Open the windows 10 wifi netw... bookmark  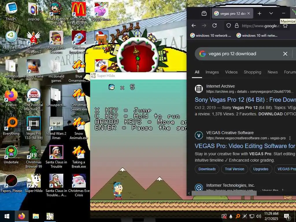click(257, 36)
